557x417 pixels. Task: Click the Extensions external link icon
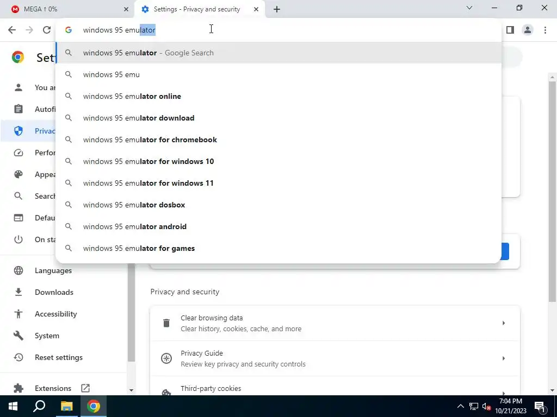(x=85, y=388)
